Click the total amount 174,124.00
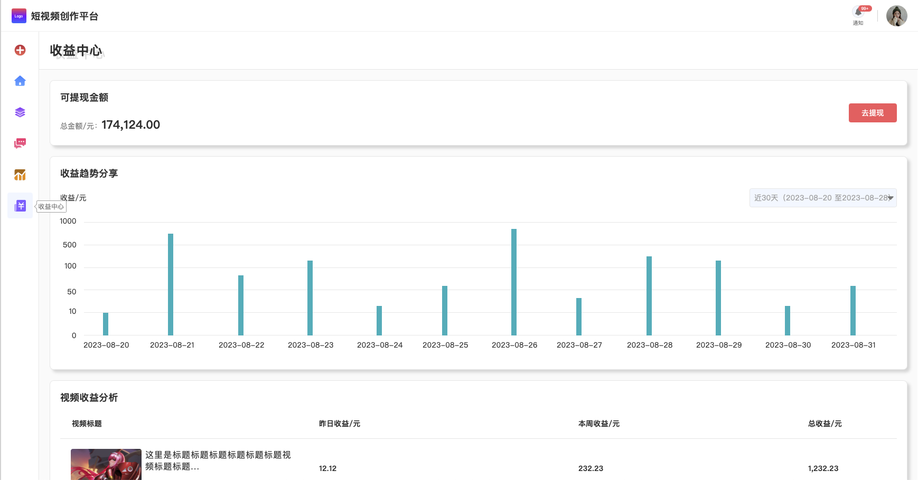918x480 pixels. click(x=131, y=124)
